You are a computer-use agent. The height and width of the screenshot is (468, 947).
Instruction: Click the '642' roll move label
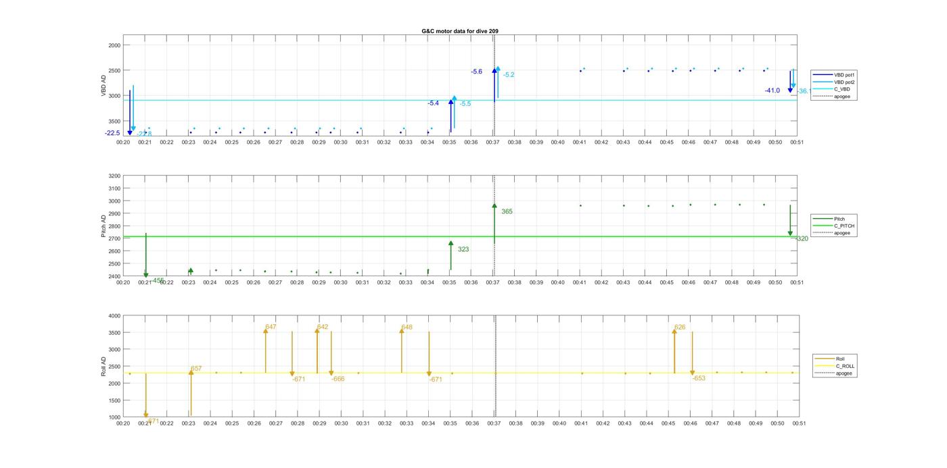click(323, 327)
